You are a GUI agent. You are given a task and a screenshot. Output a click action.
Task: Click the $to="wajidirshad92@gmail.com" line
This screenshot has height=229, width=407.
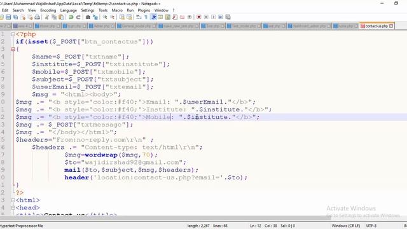(x=125, y=162)
